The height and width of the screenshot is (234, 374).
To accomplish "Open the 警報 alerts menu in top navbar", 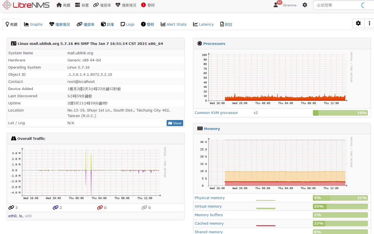I will (148, 5).
